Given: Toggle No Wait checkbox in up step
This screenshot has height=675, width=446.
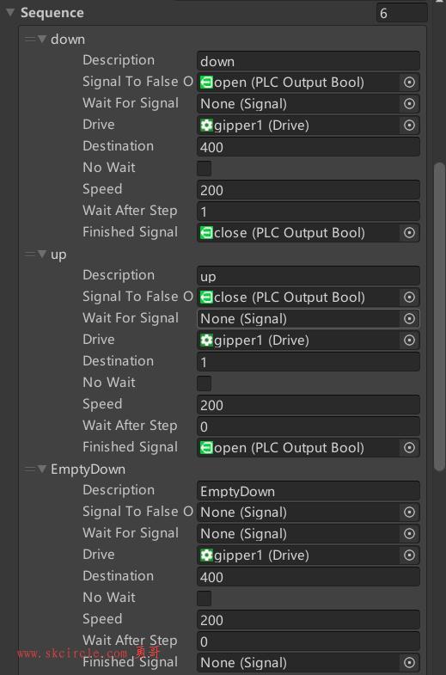Looking at the screenshot, I should click(204, 383).
